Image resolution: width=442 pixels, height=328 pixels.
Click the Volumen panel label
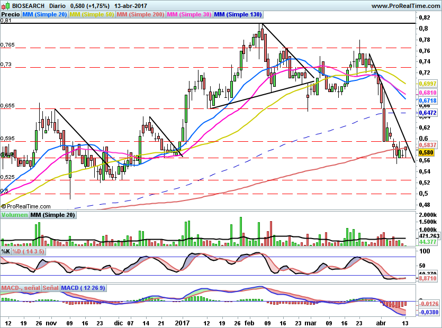click(x=14, y=215)
